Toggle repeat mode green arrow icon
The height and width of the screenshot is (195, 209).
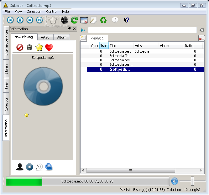[x=74, y=20]
